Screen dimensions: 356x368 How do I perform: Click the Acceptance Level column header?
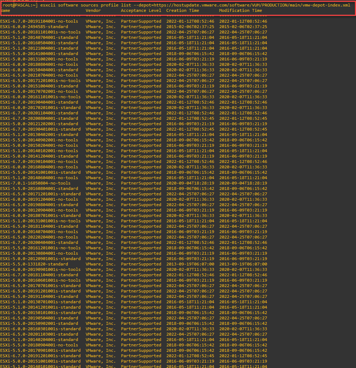141,10
